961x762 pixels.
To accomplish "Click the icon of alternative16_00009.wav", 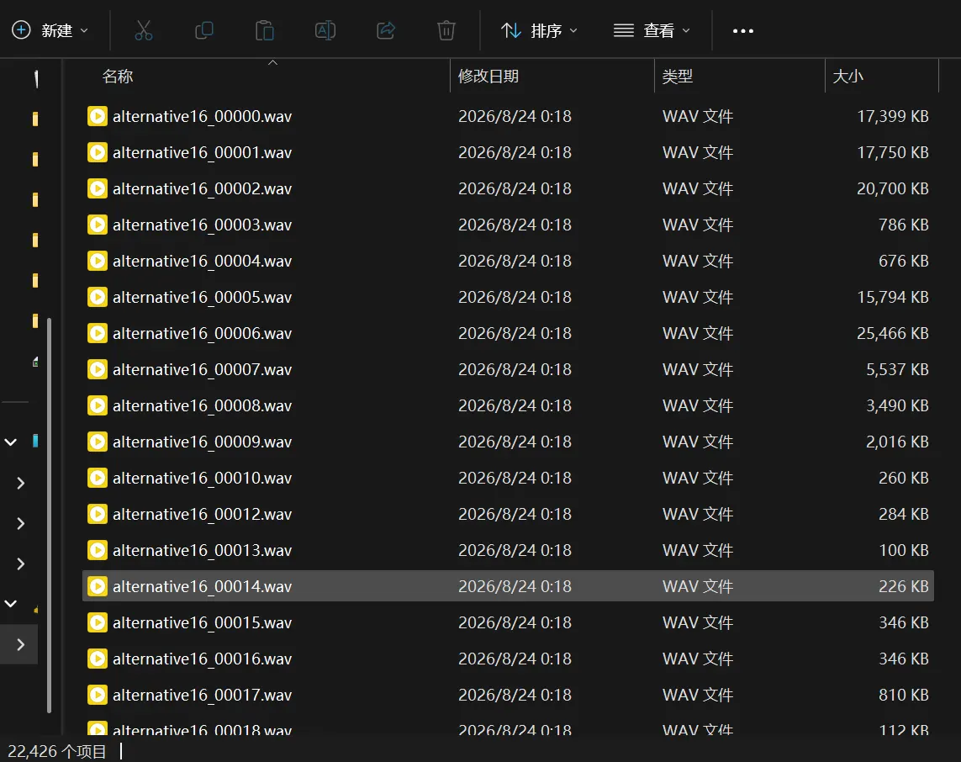I will (98, 442).
